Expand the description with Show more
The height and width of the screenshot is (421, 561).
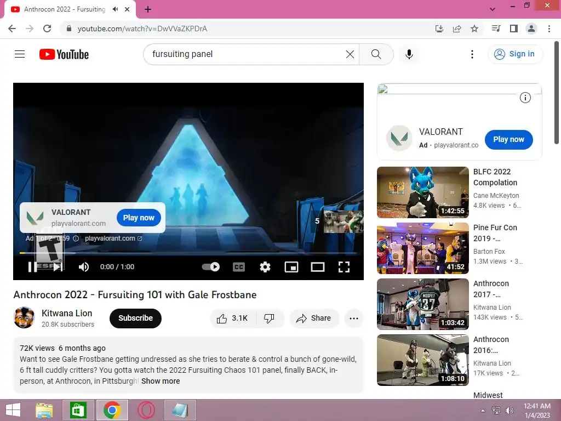click(161, 382)
